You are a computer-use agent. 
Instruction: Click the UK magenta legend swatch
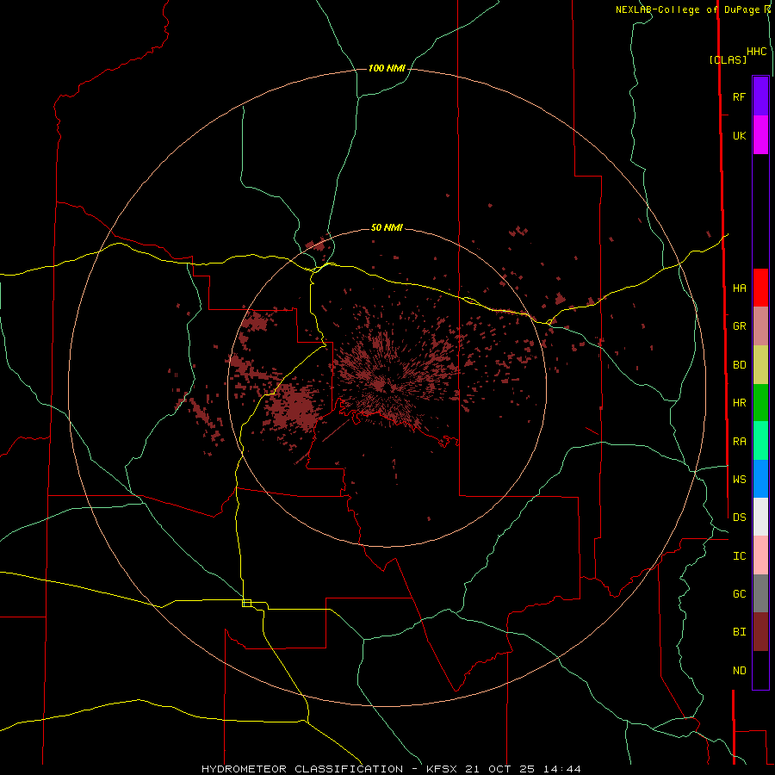760,135
